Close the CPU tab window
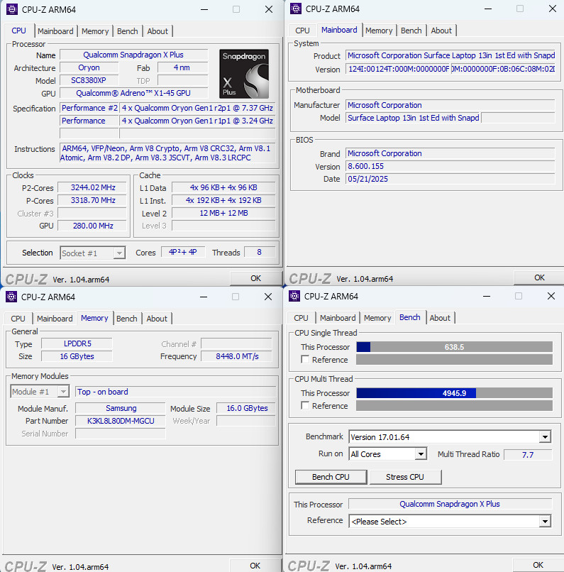The height and width of the screenshot is (572, 564). coord(269,9)
